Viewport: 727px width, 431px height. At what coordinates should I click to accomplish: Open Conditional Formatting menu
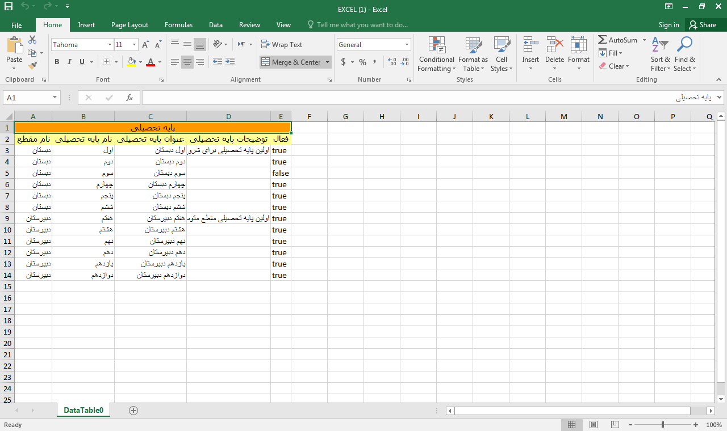click(x=436, y=54)
